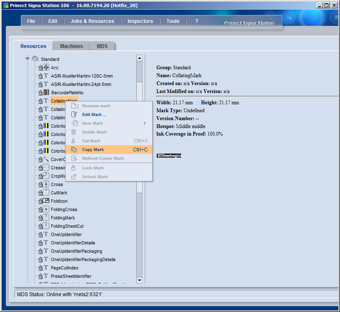Click the Cross mark icon
This screenshot has height=312, width=340.
click(x=46, y=184)
